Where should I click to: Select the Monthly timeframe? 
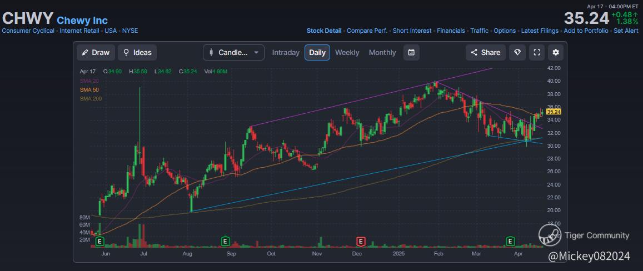pos(382,52)
